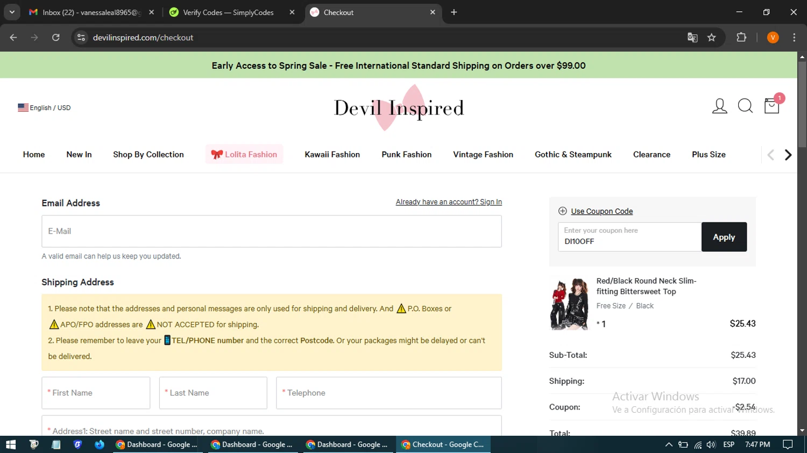Open the Vintage Fashion menu item

click(x=483, y=155)
